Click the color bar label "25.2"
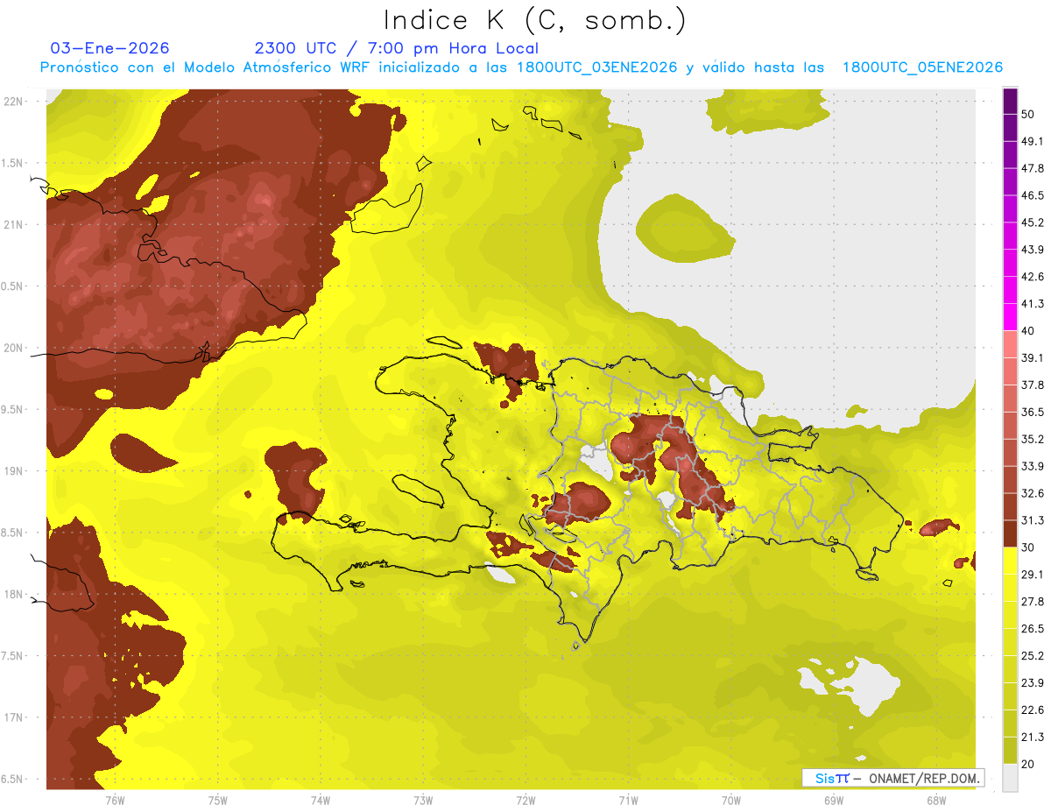This screenshot has width=1051, height=812. click(1033, 656)
